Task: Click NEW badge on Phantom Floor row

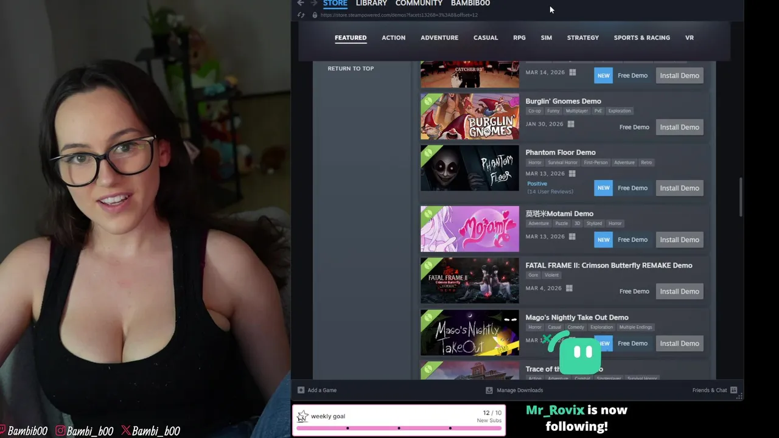Action: pos(603,188)
